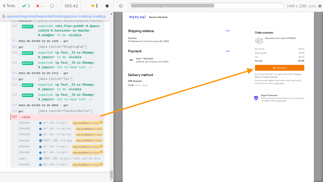Click the Item price $11.00 value

[x=301, y=49]
